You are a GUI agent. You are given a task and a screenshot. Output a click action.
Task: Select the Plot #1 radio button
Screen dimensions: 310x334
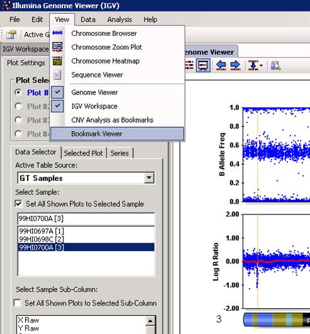[18, 92]
